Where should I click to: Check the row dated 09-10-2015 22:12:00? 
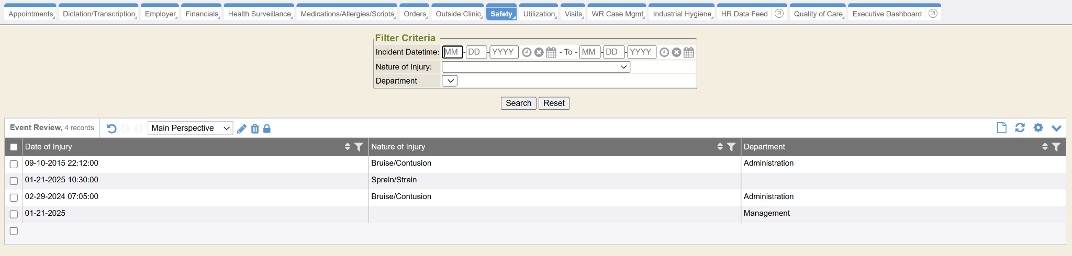click(x=14, y=164)
